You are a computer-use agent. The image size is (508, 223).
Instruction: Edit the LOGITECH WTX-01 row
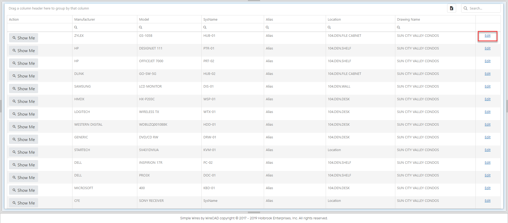[x=487, y=112]
